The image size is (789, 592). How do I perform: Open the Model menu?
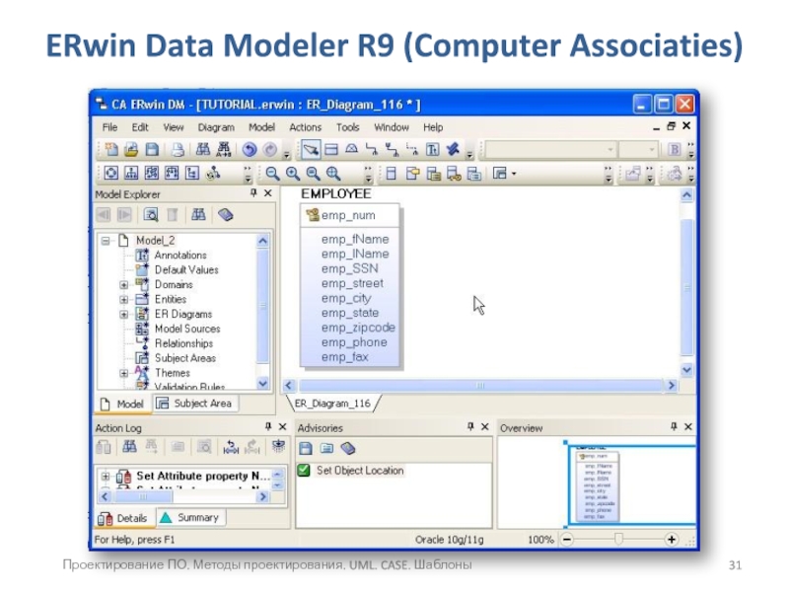261,127
